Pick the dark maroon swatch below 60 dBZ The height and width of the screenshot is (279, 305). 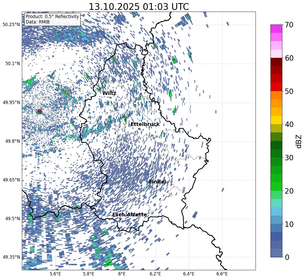[276, 62]
